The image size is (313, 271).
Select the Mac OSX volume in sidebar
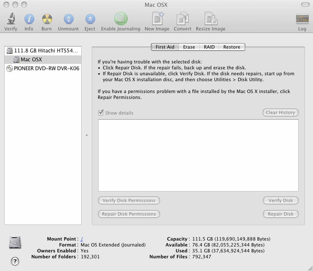43,60
